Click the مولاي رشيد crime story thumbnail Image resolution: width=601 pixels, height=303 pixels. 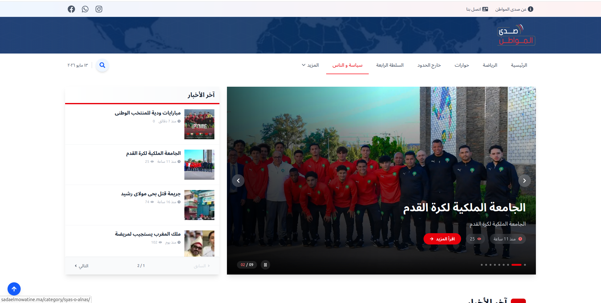(199, 205)
